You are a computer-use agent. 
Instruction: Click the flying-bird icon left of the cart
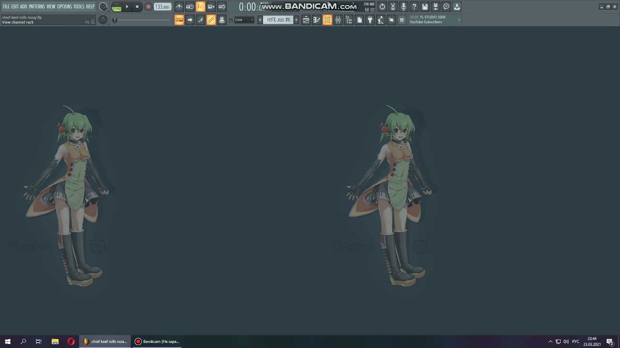[391, 20]
